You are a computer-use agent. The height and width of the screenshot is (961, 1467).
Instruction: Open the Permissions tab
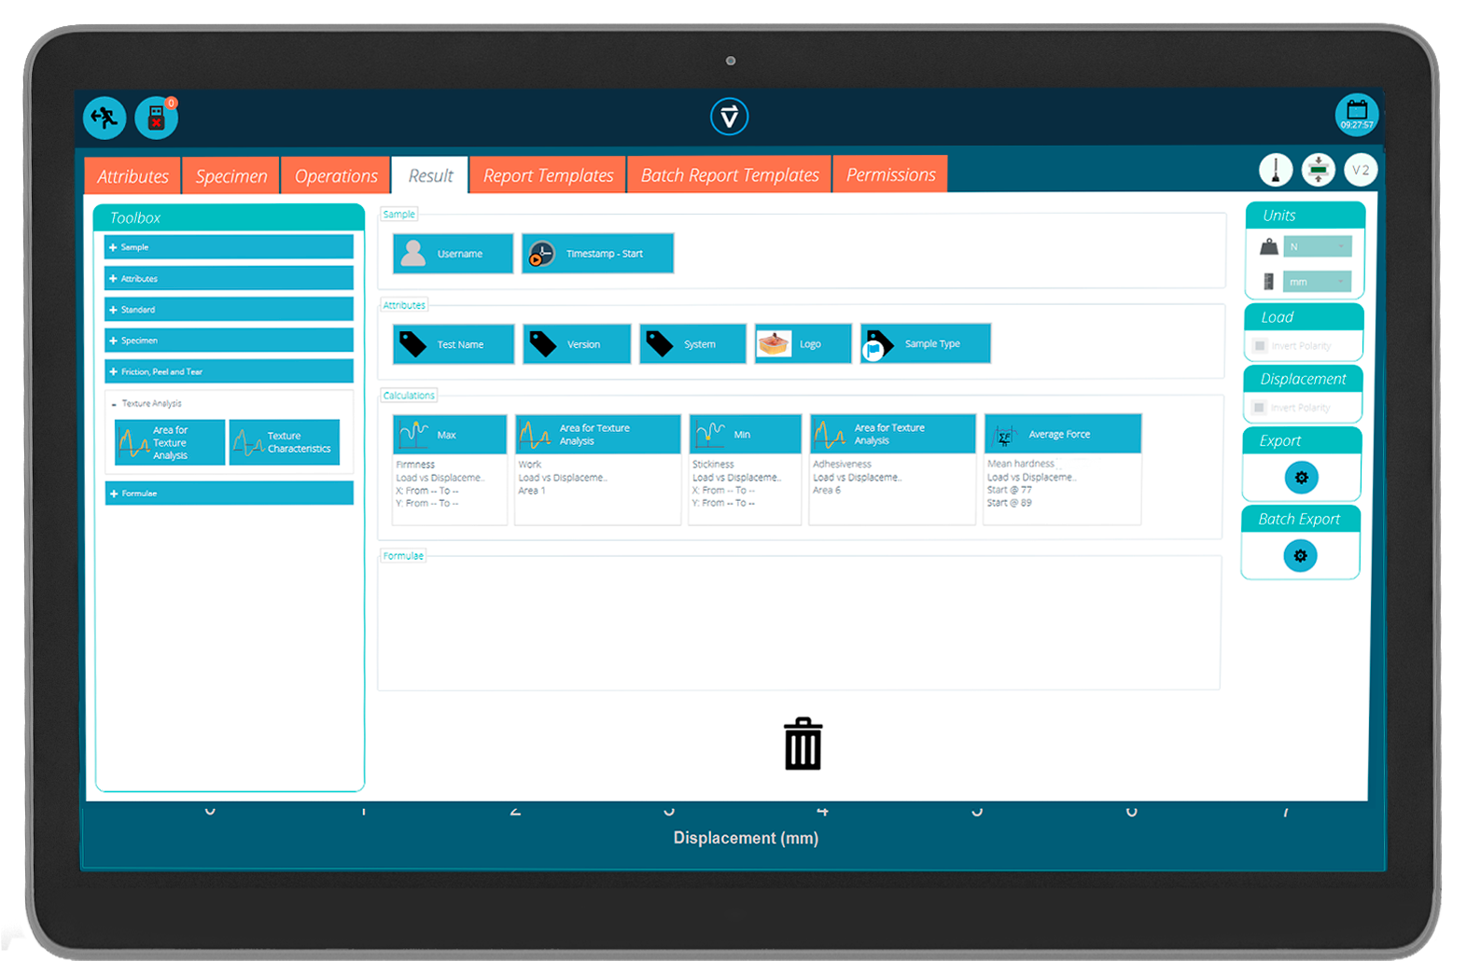click(890, 174)
